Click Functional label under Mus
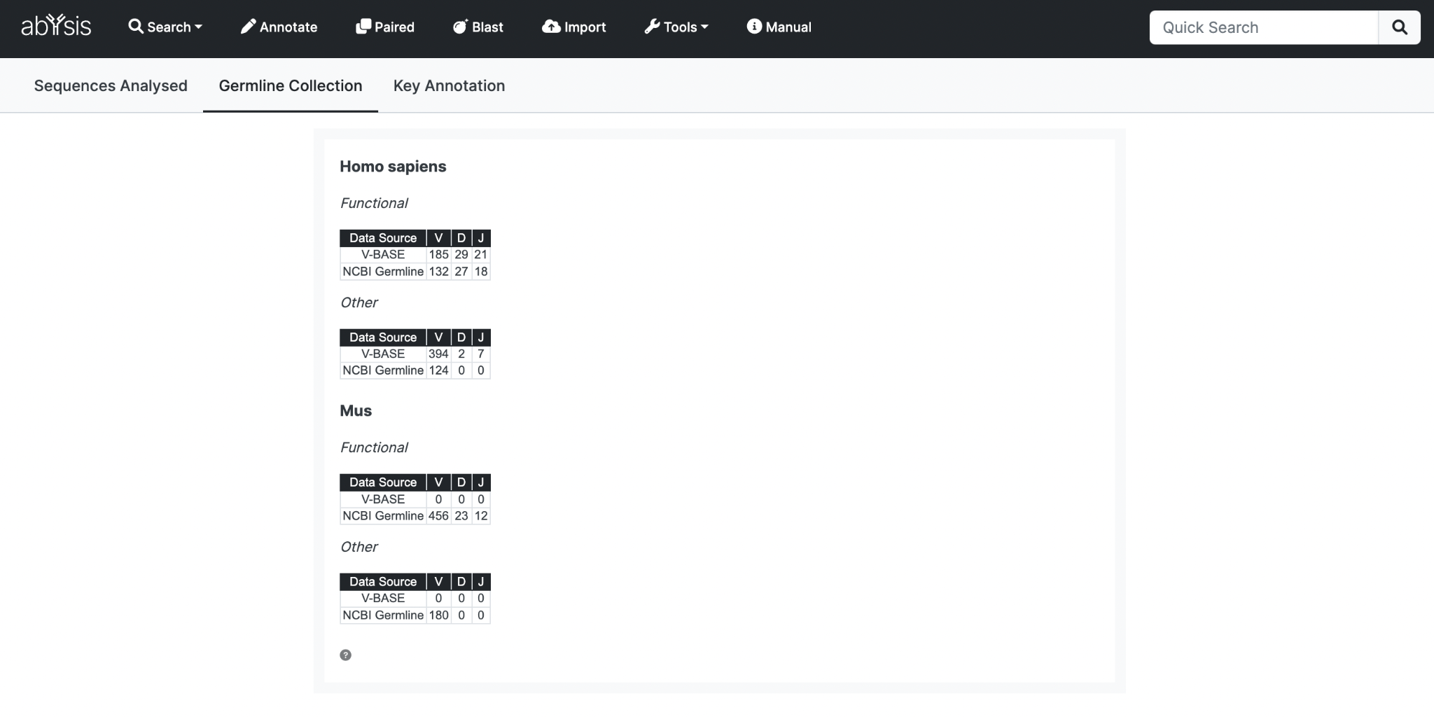 point(374,447)
